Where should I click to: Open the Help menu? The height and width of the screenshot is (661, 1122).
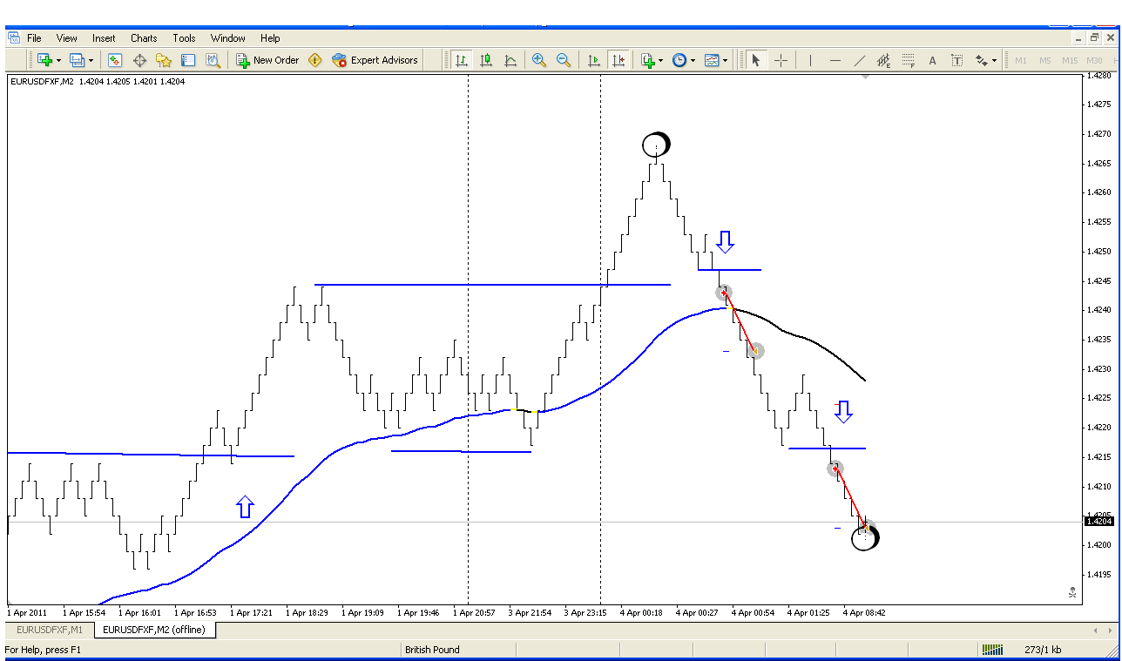(270, 38)
